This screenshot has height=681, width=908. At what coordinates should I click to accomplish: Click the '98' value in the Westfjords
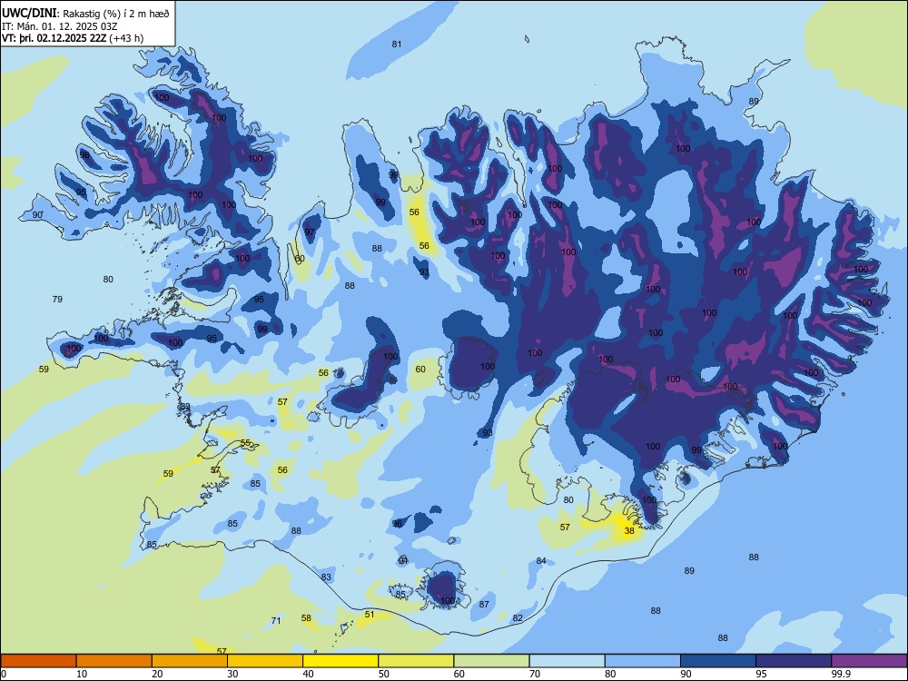84,155
